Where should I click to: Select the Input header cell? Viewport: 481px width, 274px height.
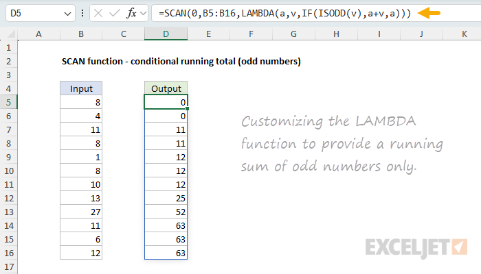click(80, 88)
